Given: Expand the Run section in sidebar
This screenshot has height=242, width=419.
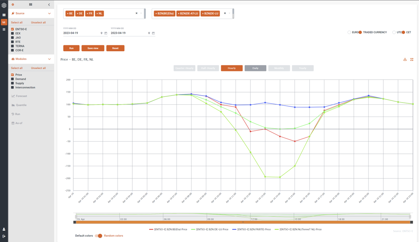Looking at the screenshot, I should tap(16, 114).
